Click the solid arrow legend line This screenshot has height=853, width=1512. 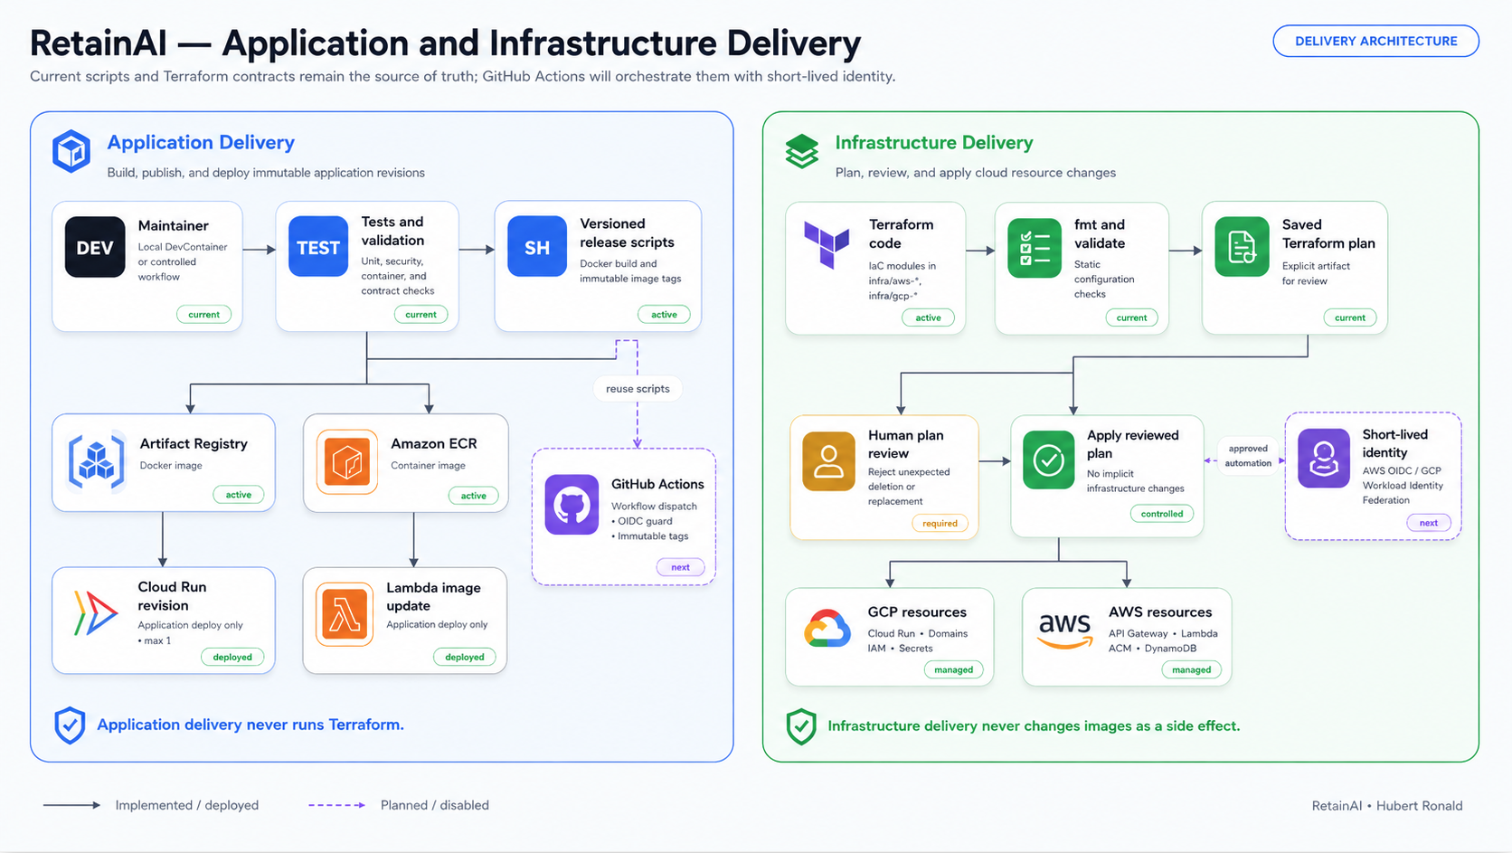pos(71,805)
